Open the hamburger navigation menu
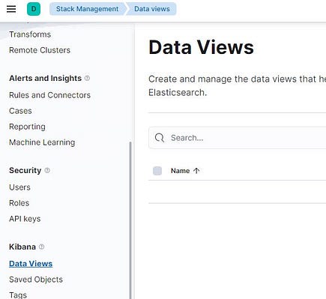Screen dimensions: 326x299 coord(11,9)
